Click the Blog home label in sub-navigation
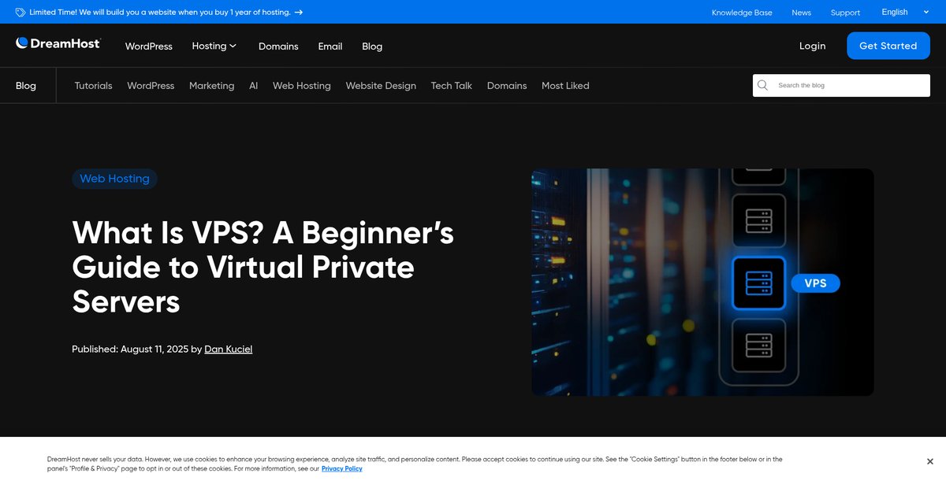The height and width of the screenshot is (488, 946). click(26, 86)
